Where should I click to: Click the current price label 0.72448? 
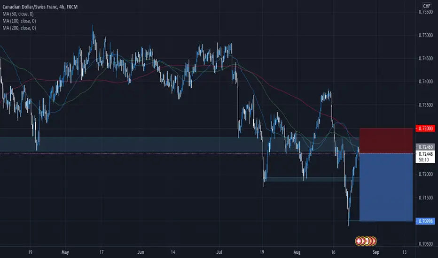[x=425, y=154]
